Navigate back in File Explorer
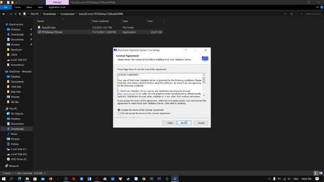This screenshot has height=182, width=324. [x=4, y=14]
